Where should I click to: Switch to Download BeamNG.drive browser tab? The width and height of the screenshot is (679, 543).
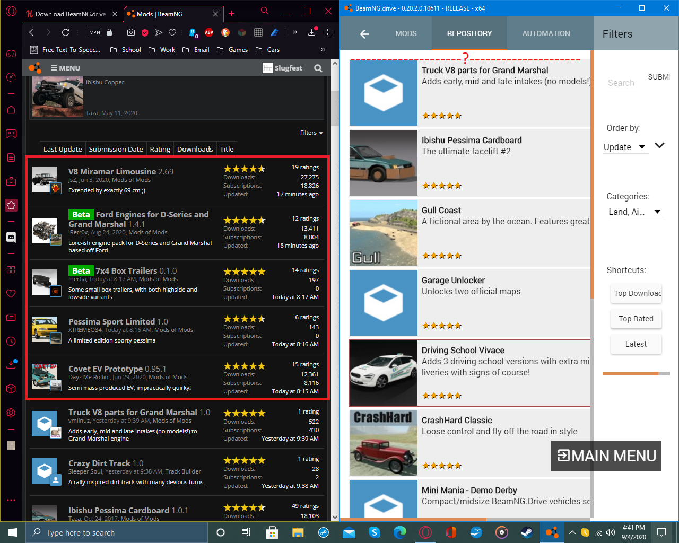coord(71,14)
